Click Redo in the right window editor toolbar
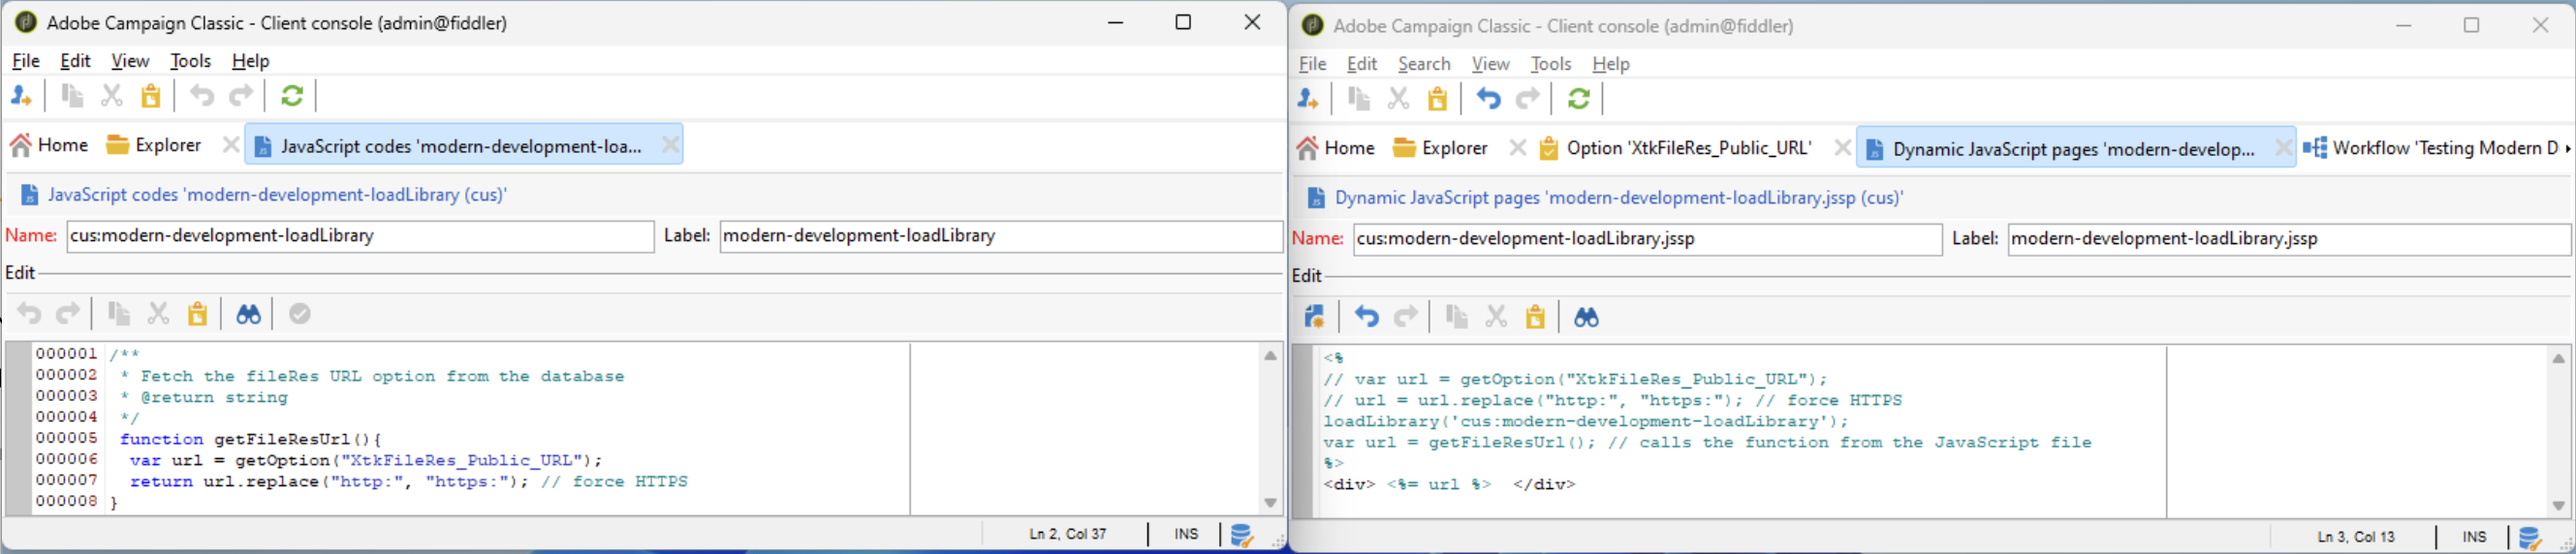This screenshot has width=2576, height=554. click(1406, 317)
